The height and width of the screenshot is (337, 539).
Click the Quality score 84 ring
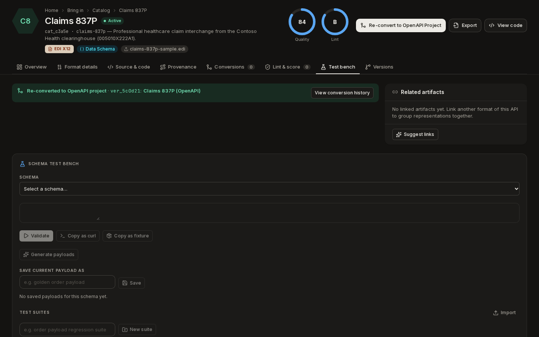click(x=302, y=22)
